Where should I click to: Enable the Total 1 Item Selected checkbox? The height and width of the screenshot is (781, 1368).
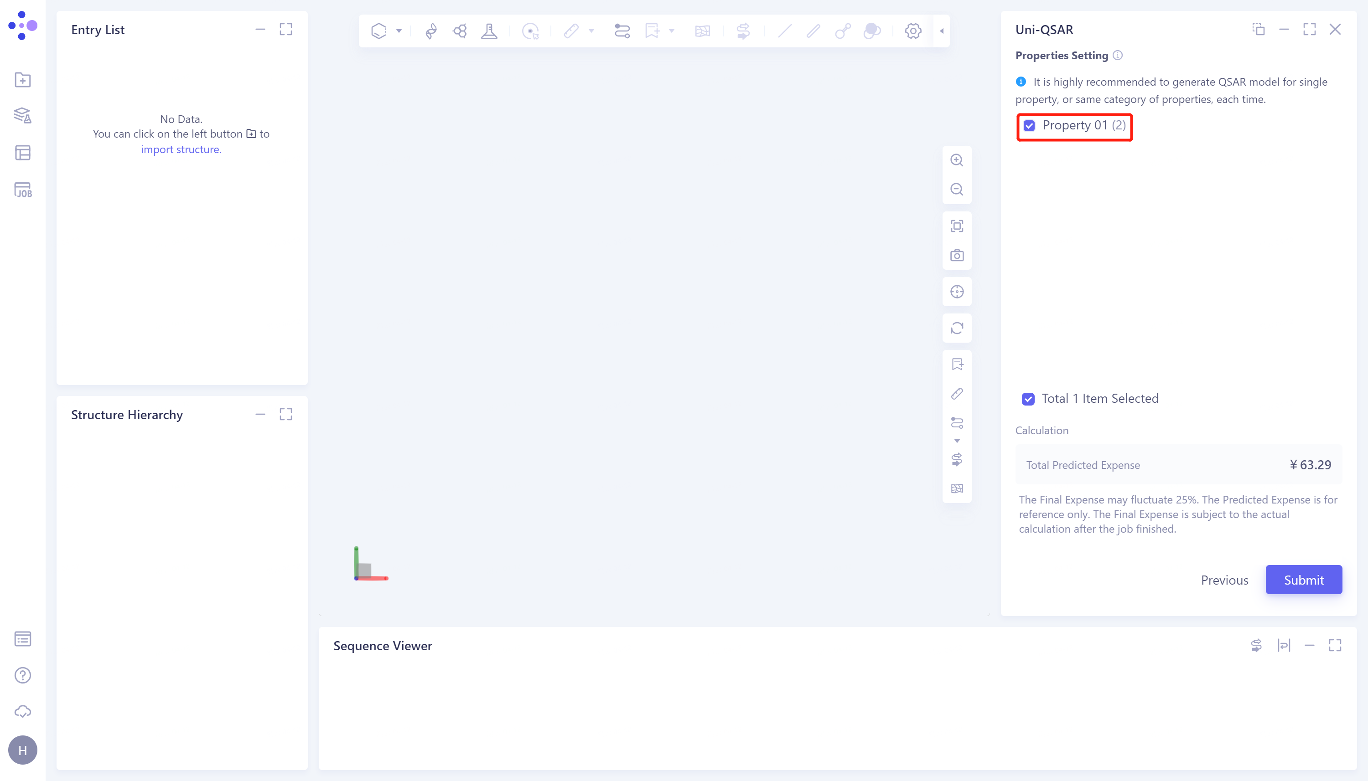pos(1027,398)
